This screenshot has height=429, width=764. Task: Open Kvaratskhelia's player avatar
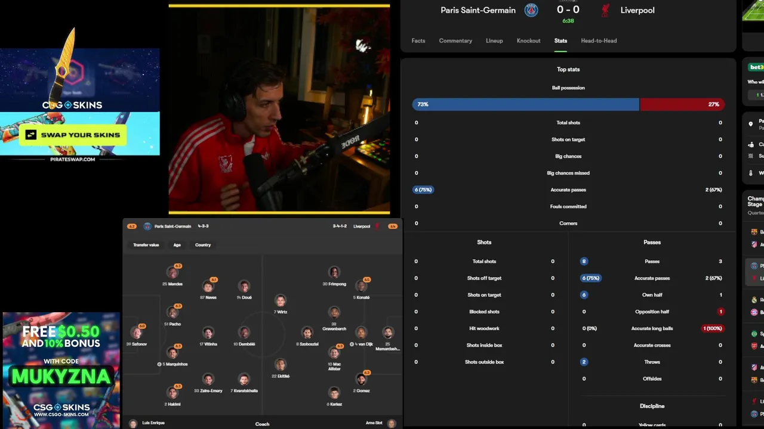point(244,380)
